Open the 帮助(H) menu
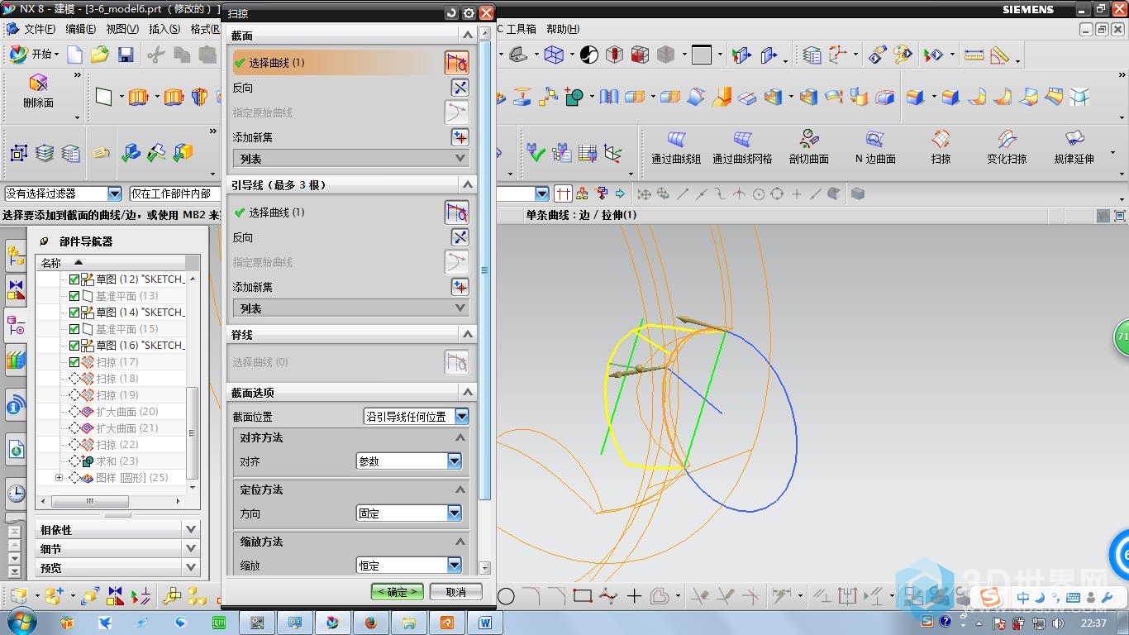Screen dimensions: 1129x635 (x=562, y=29)
